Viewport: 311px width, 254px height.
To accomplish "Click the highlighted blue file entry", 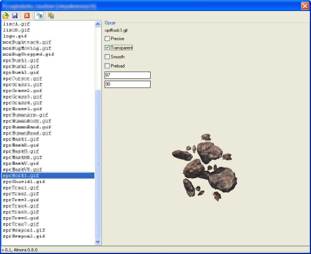I will tap(48, 176).
